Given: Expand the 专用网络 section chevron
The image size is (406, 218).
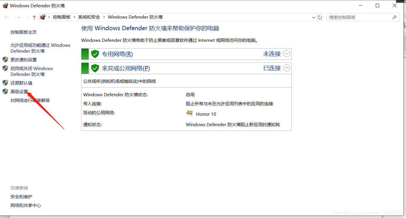Looking at the screenshot, I should (287, 54).
